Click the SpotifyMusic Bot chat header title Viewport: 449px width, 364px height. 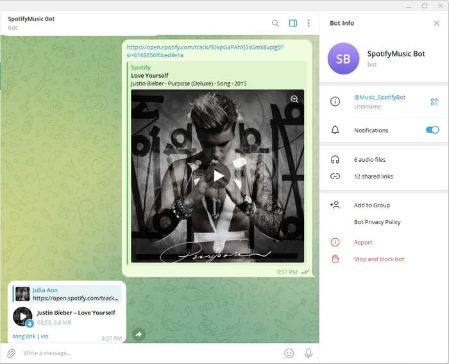point(31,19)
